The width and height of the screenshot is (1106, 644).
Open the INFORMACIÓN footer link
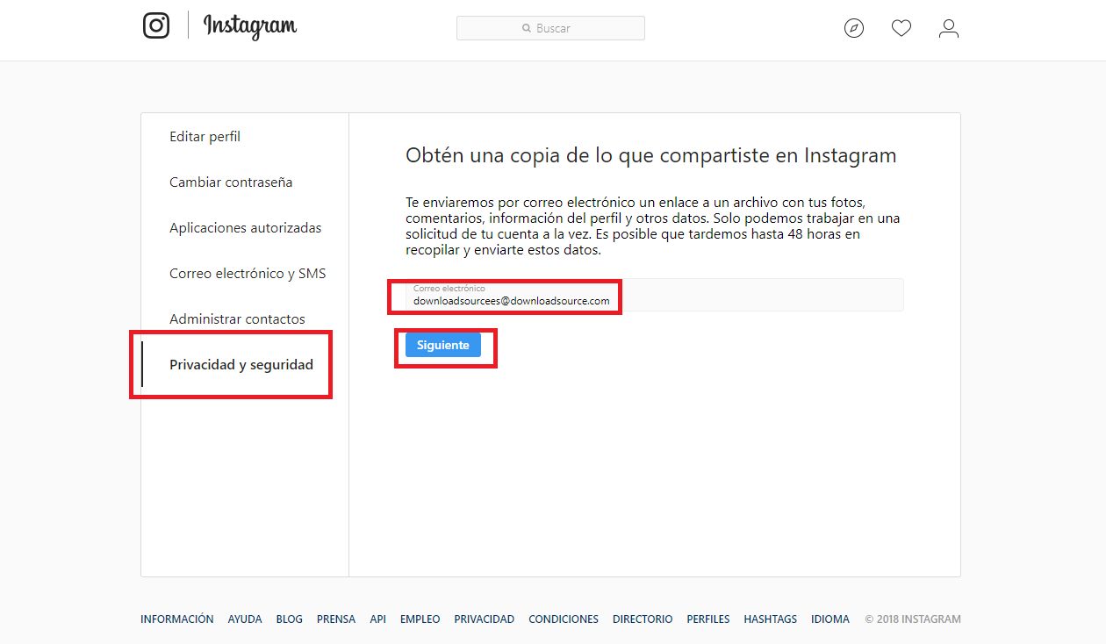[x=177, y=619]
